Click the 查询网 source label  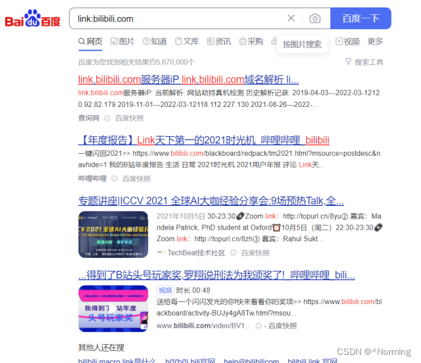pos(89,118)
